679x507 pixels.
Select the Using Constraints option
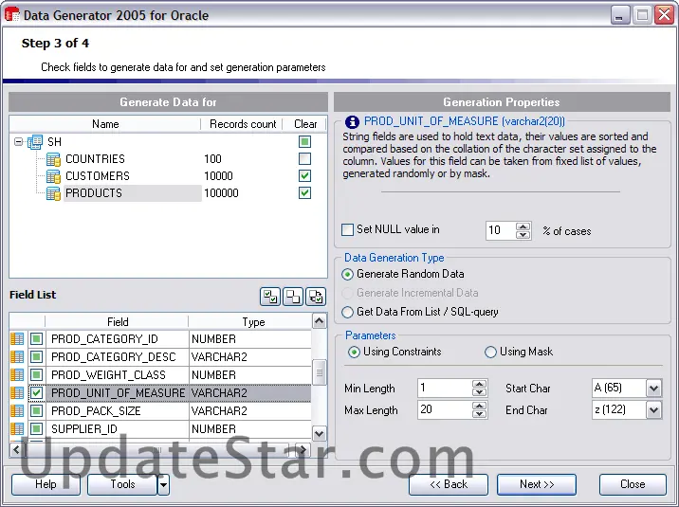[x=354, y=353]
